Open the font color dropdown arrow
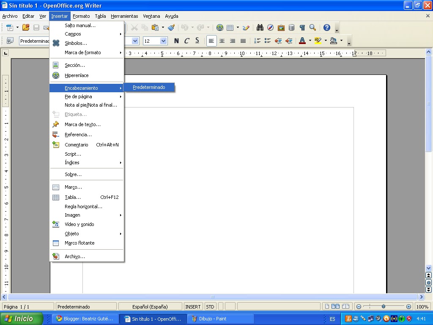This screenshot has width=433, height=325. (x=310, y=41)
